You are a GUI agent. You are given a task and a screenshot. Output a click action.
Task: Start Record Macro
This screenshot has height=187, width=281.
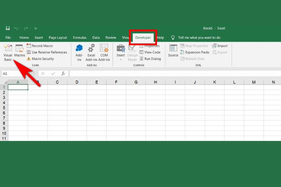point(40,46)
